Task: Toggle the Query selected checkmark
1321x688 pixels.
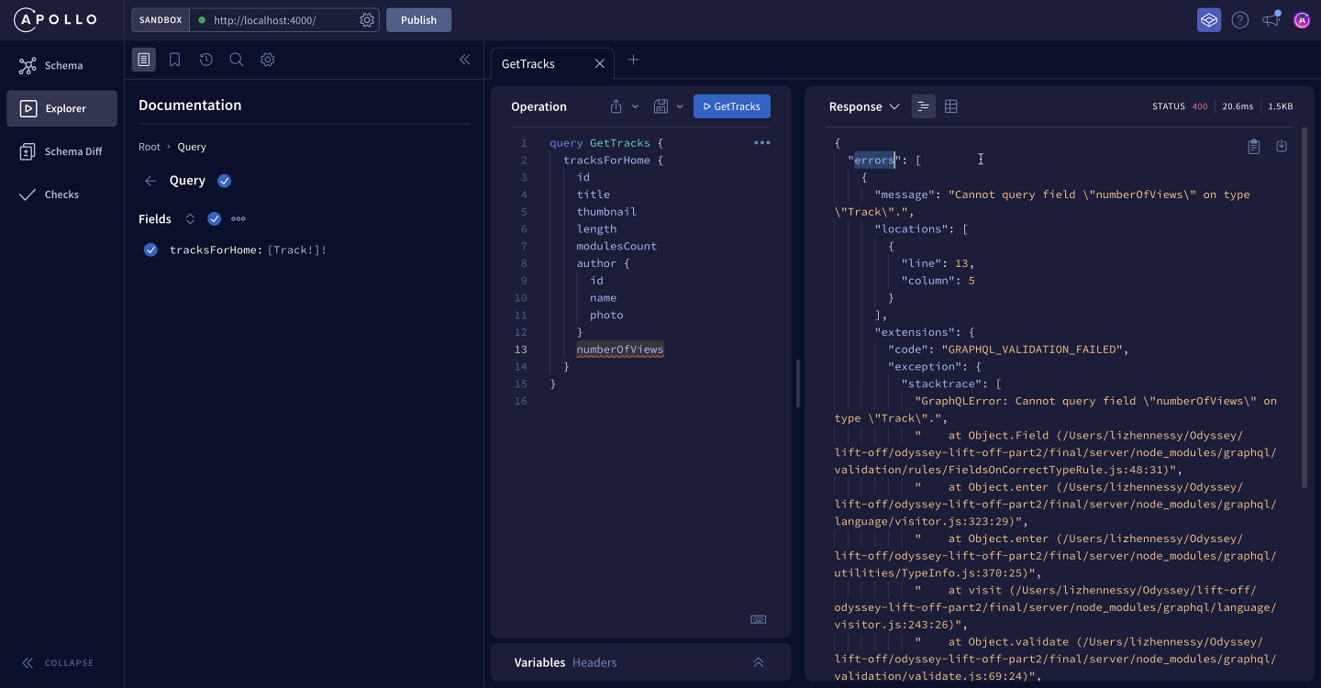Action: point(224,181)
